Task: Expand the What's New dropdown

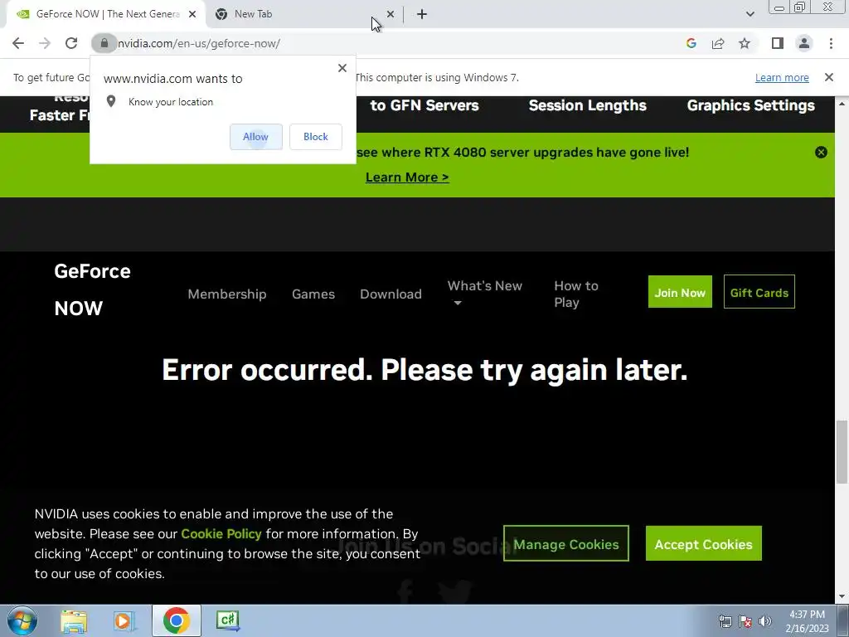Action: pyautogui.click(x=484, y=293)
